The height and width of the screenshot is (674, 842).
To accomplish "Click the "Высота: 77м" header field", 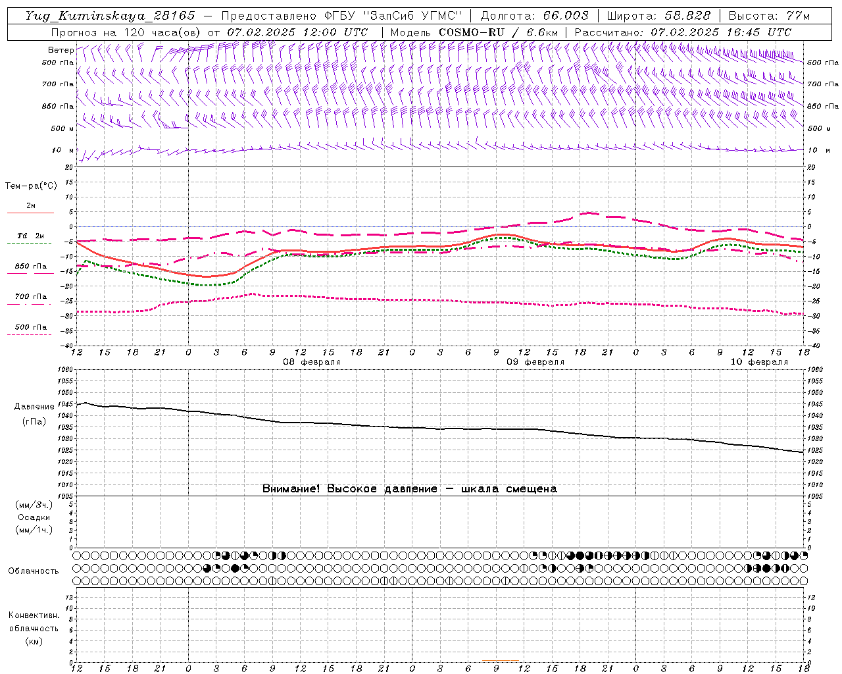I will point(770,16).
